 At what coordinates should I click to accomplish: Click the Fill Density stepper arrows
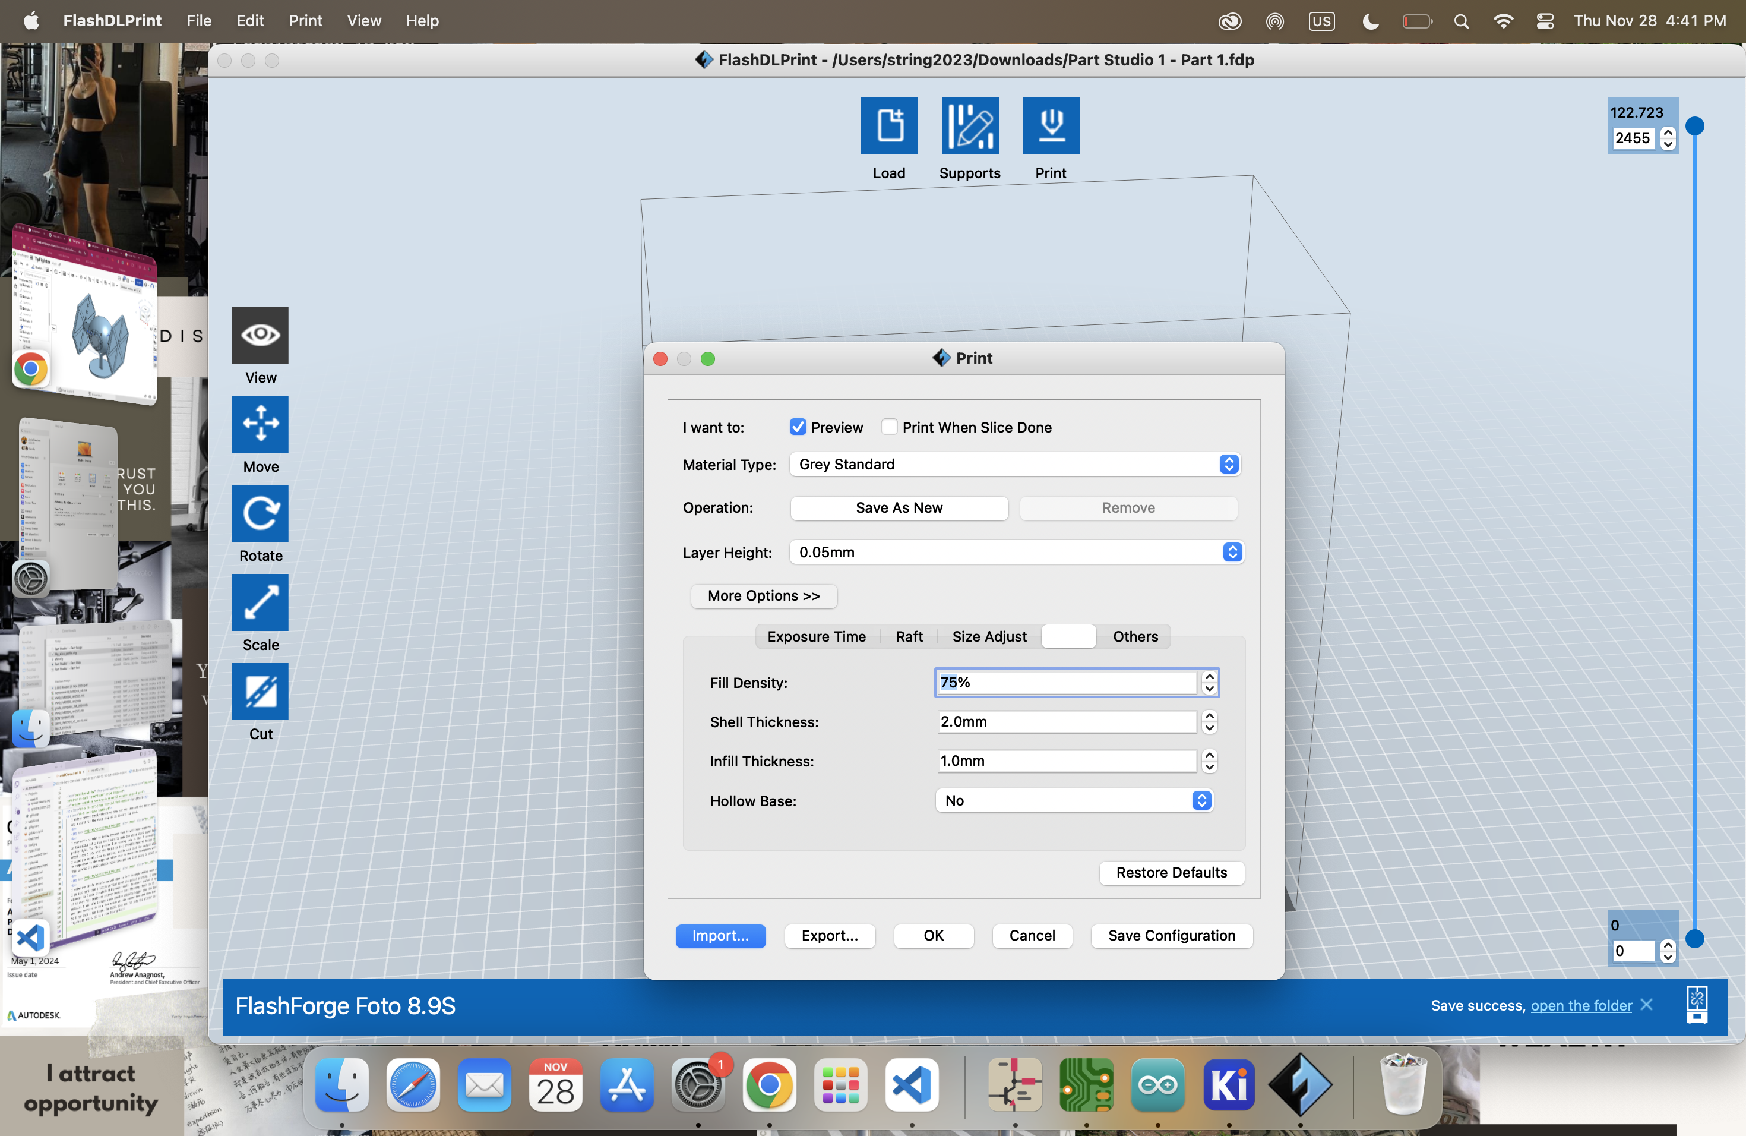tap(1210, 683)
